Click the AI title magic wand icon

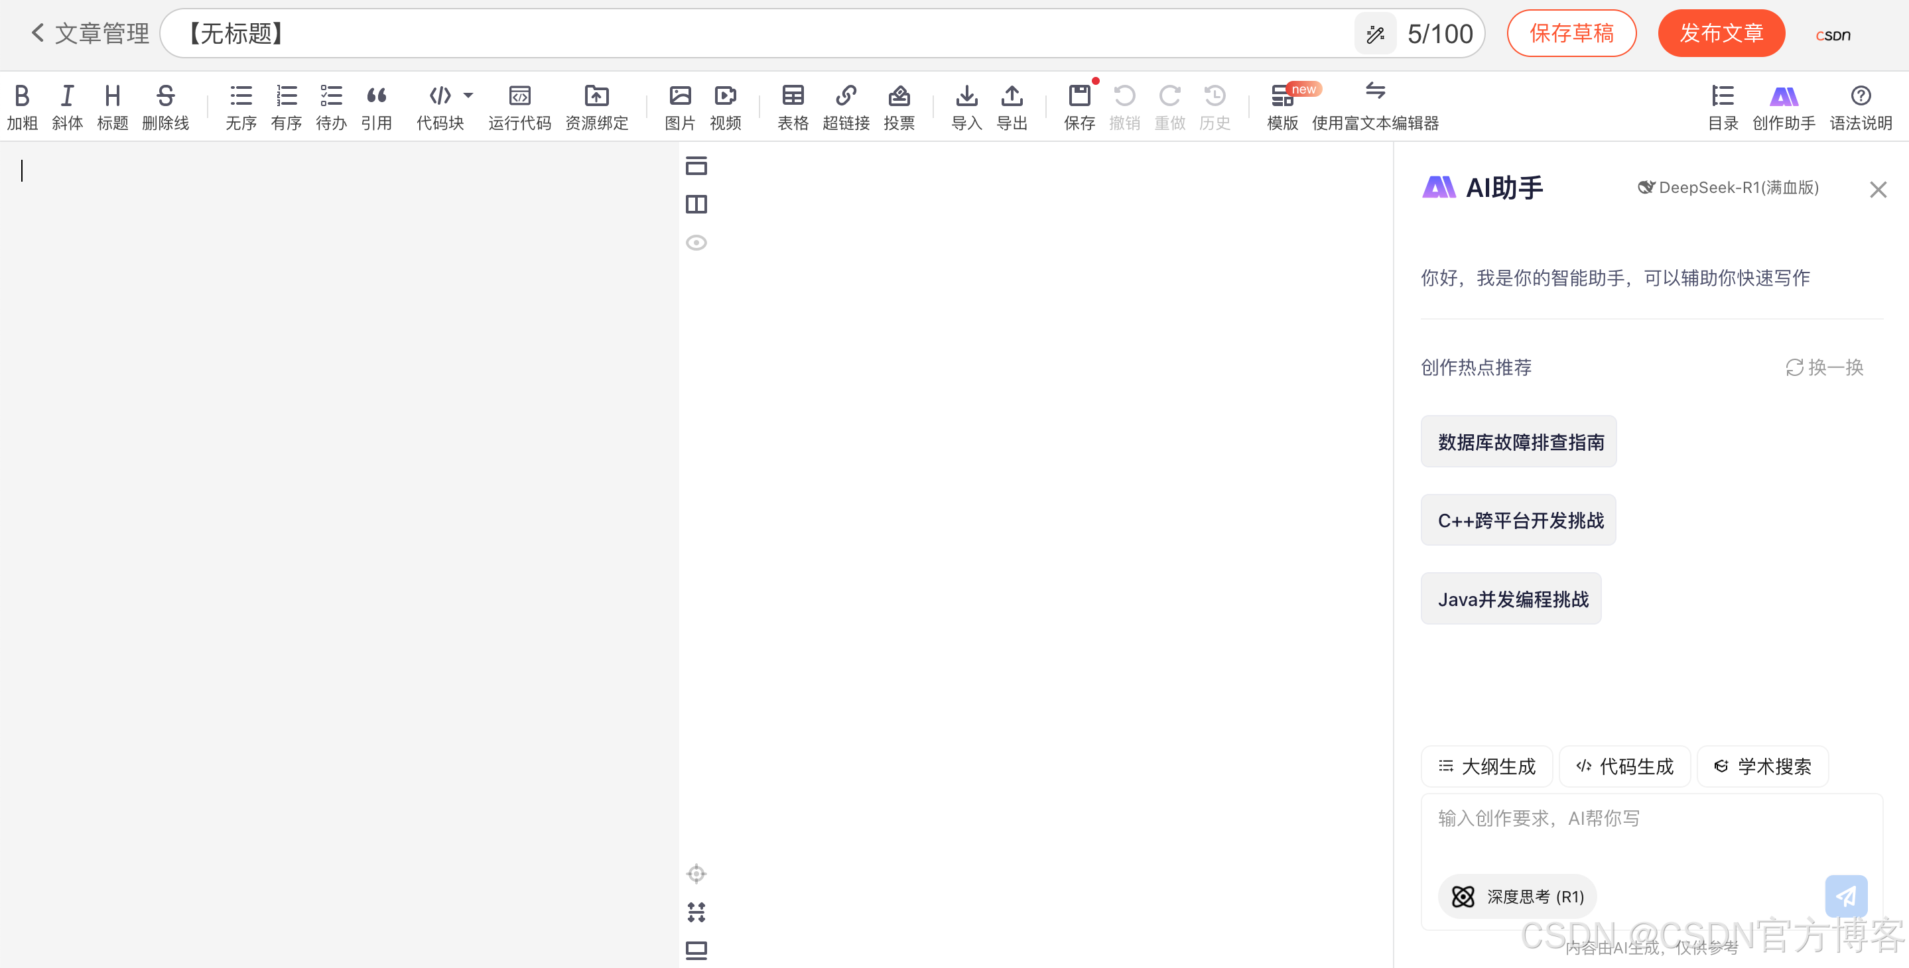(x=1374, y=34)
